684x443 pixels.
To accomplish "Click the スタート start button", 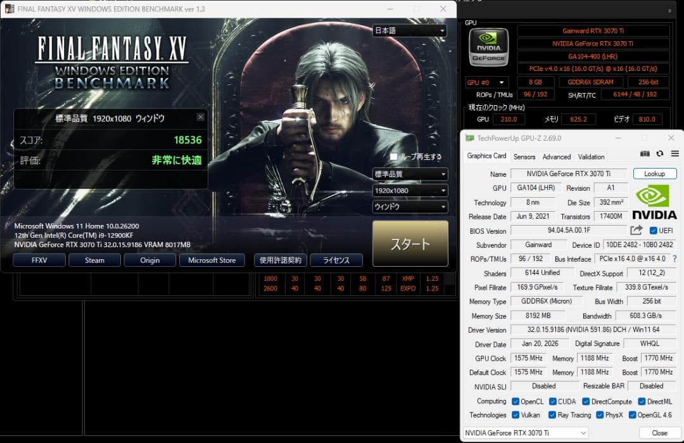I will coord(410,243).
